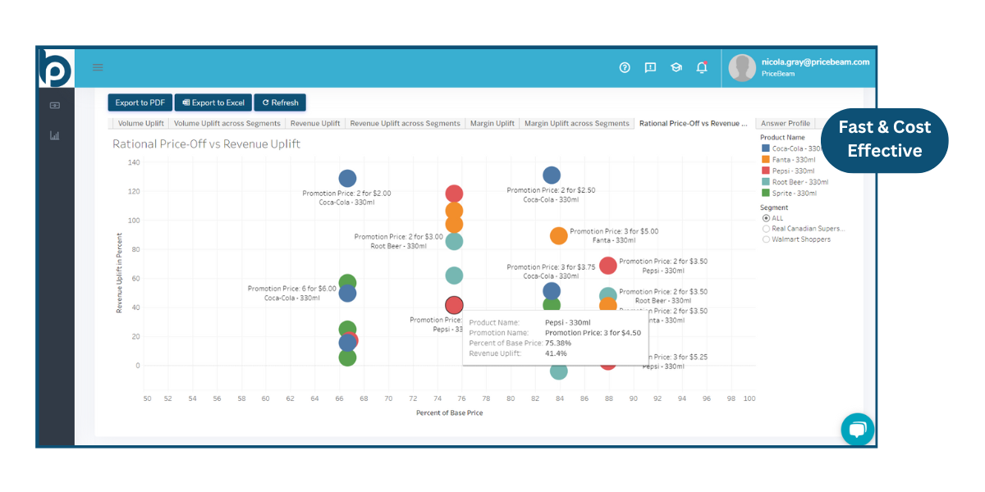Viewport: 985px width, 492px height.
Task: Toggle the hamburger menu icon
Action: coord(98,67)
